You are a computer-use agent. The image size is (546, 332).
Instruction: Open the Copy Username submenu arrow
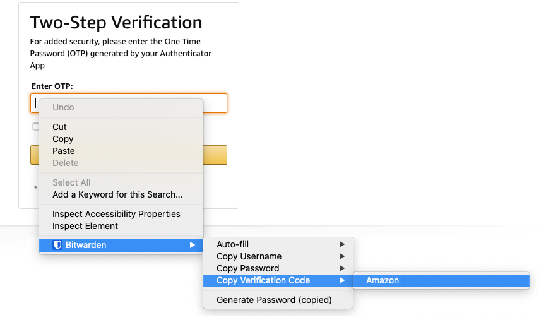click(342, 256)
